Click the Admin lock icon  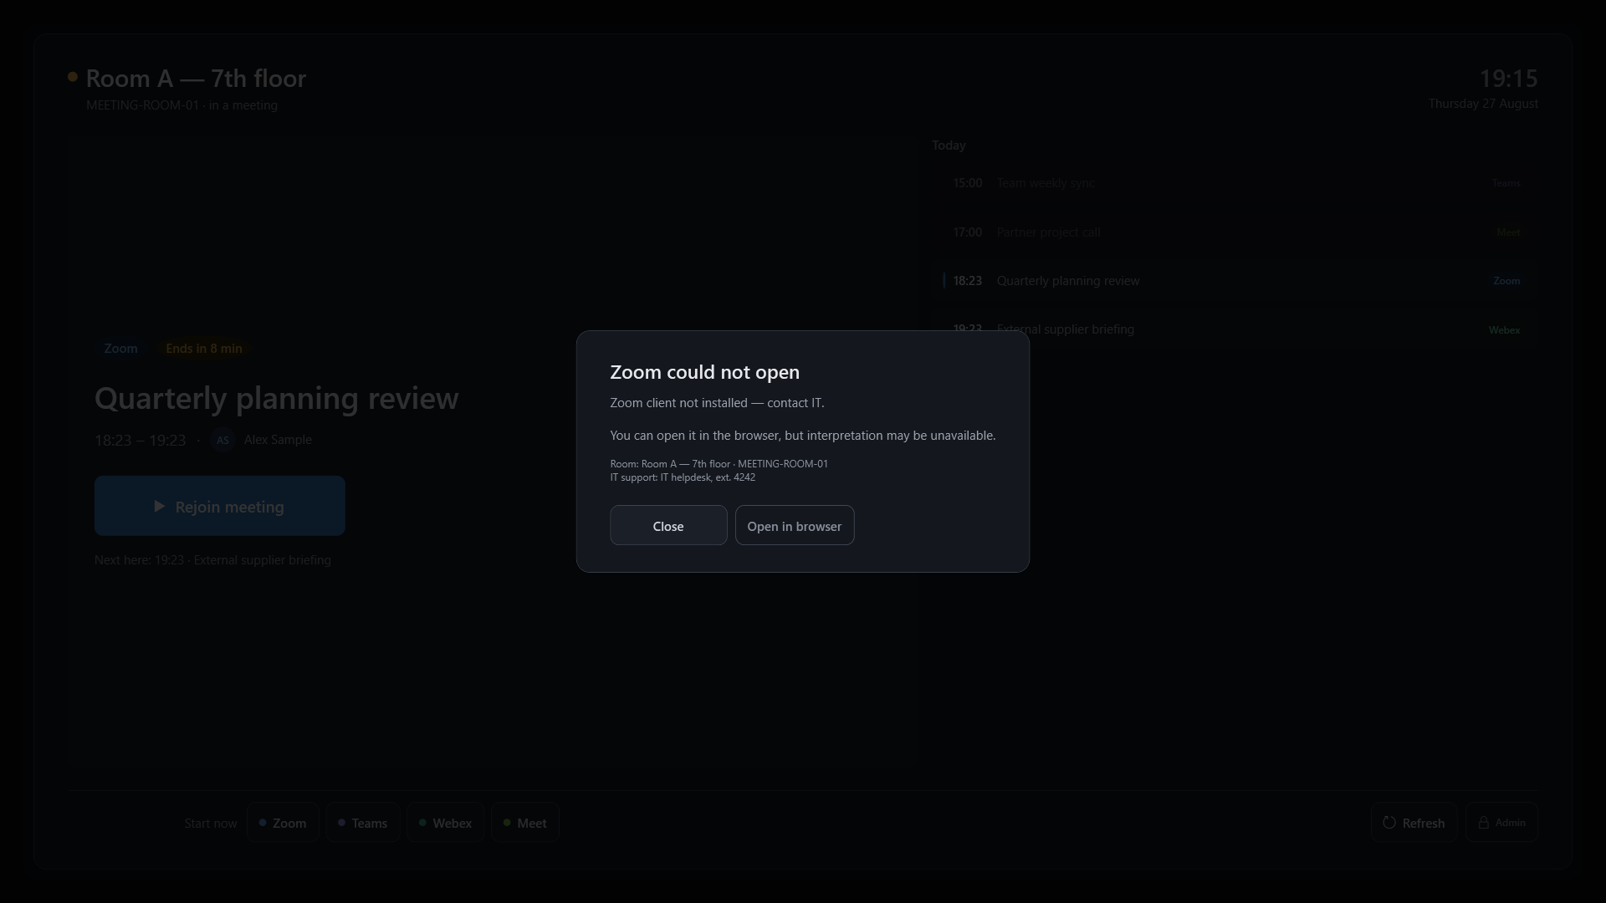[x=1483, y=823]
